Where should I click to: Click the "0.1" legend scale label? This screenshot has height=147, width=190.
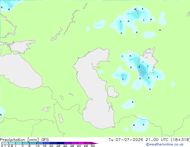point(3,146)
